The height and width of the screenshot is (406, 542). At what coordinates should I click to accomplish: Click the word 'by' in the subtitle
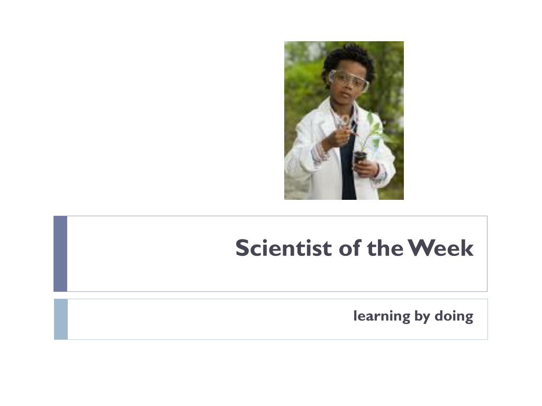pyautogui.click(x=422, y=316)
